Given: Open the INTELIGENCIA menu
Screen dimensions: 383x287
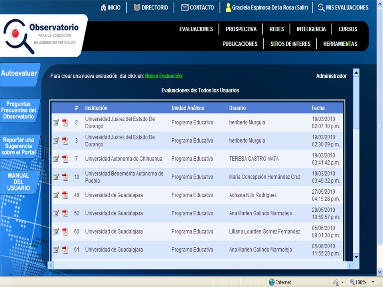Looking at the screenshot, I should (311, 29).
